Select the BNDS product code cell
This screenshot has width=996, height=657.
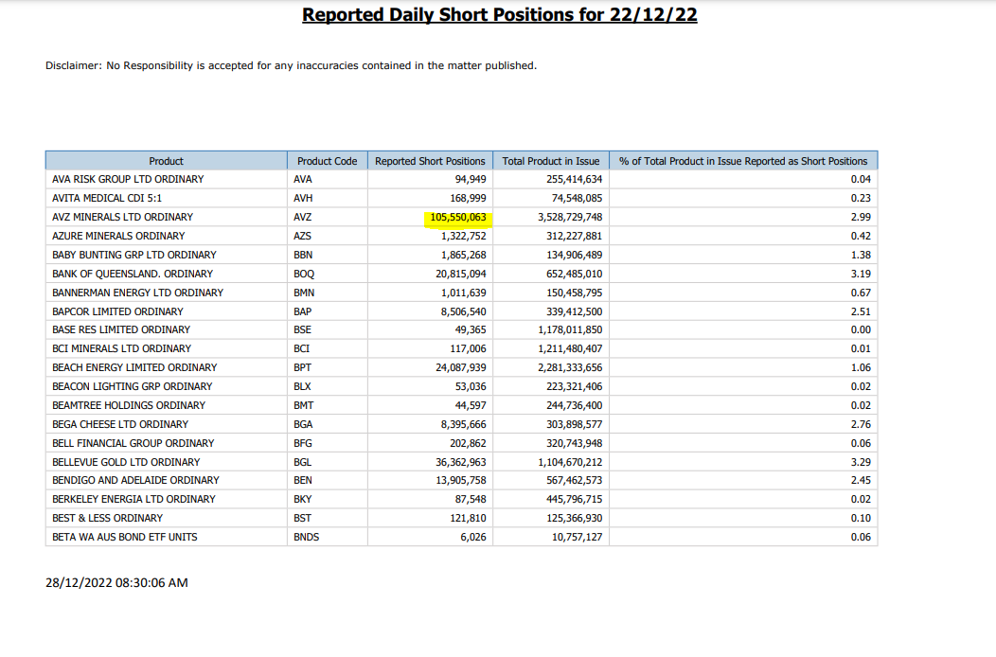click(307, 537)
